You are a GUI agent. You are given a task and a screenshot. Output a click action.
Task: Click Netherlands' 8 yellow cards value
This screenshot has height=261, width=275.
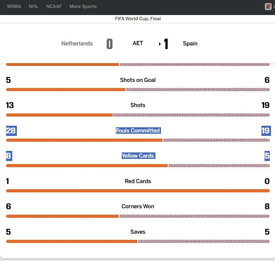pyautogui.click(x=9, y=156)
